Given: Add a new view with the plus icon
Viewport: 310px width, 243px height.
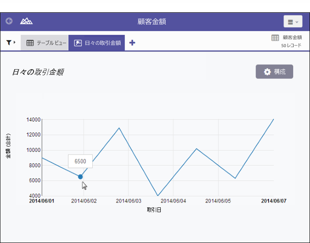Looking at the screenshot, I should point(132,43).
